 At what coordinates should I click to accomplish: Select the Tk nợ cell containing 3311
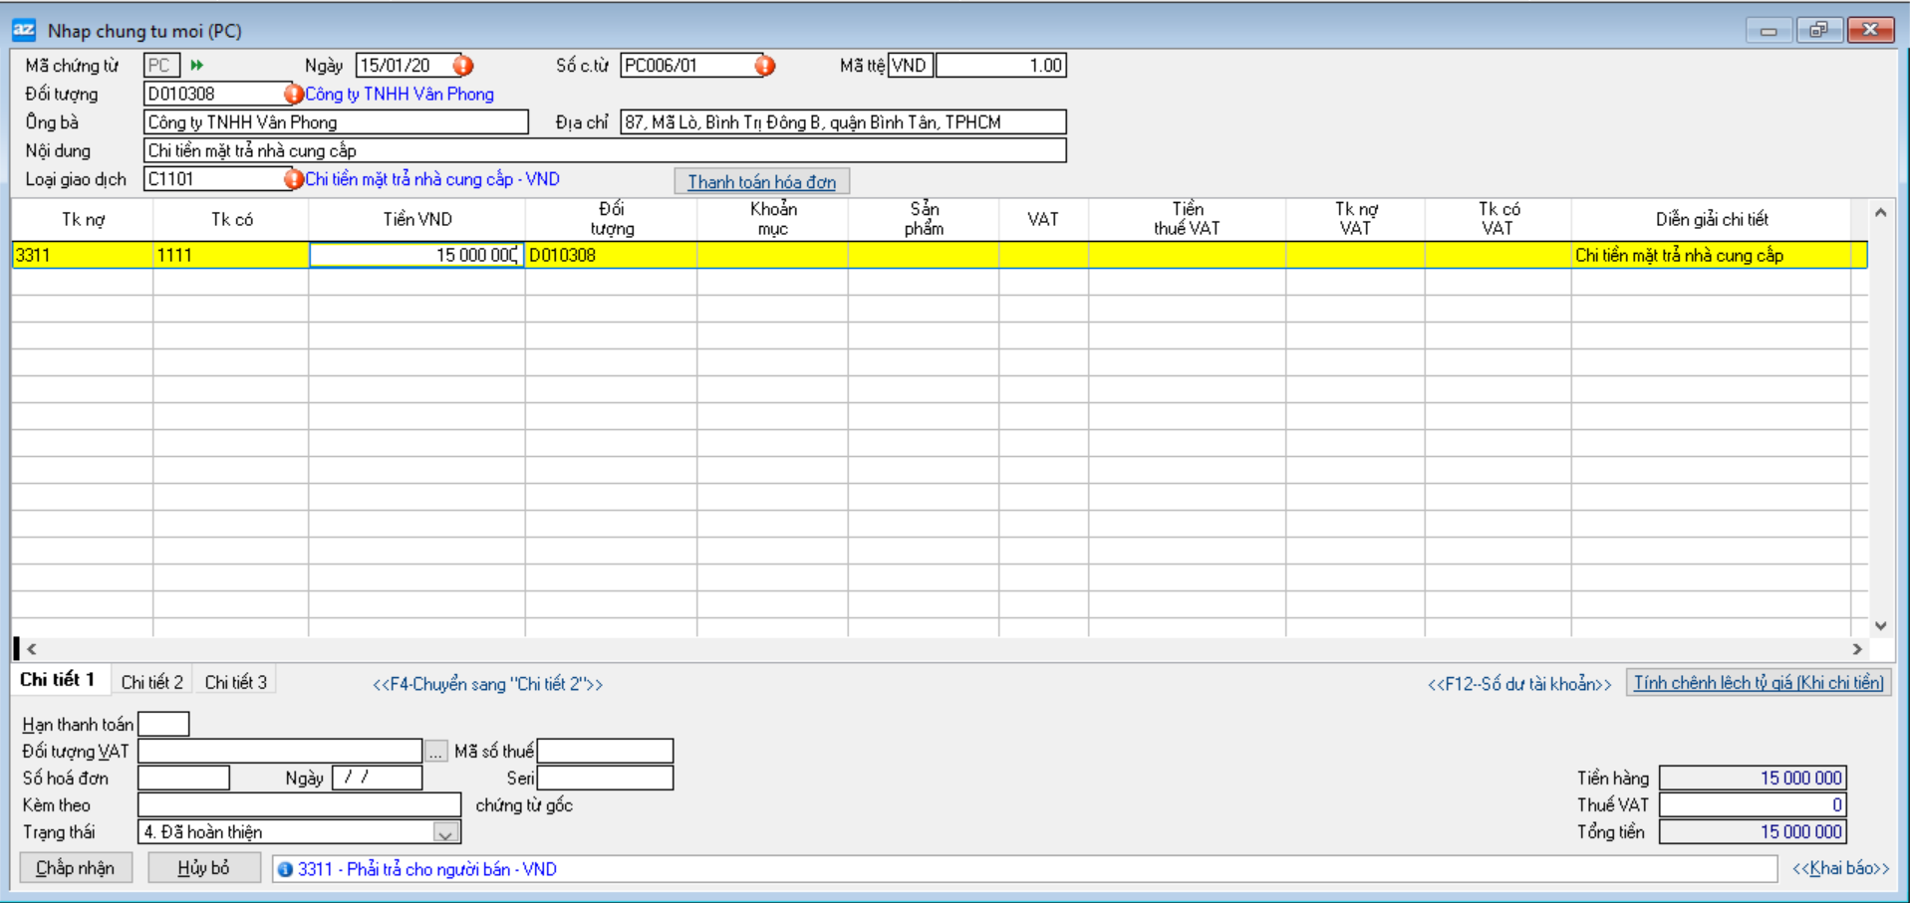point(82,255)
